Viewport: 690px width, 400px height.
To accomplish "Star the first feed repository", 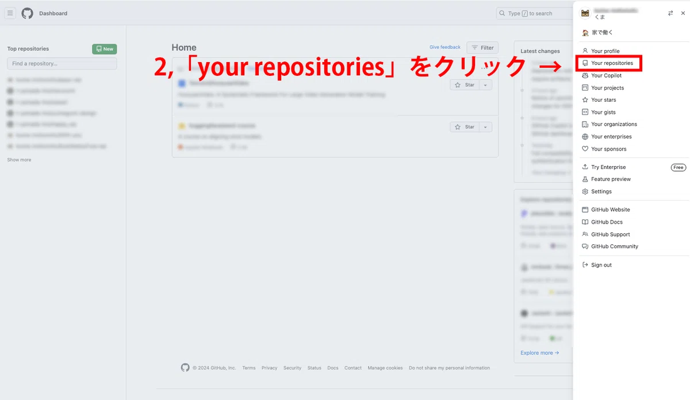I will pyautogui.click(x=465, y=84).
